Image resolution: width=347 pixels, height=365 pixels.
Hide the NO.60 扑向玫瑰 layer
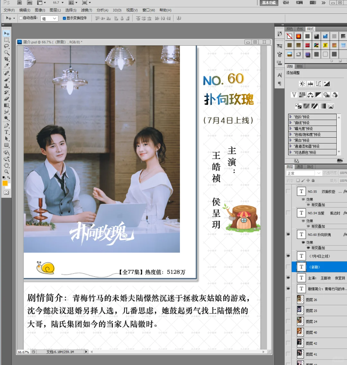pos(288,234)
